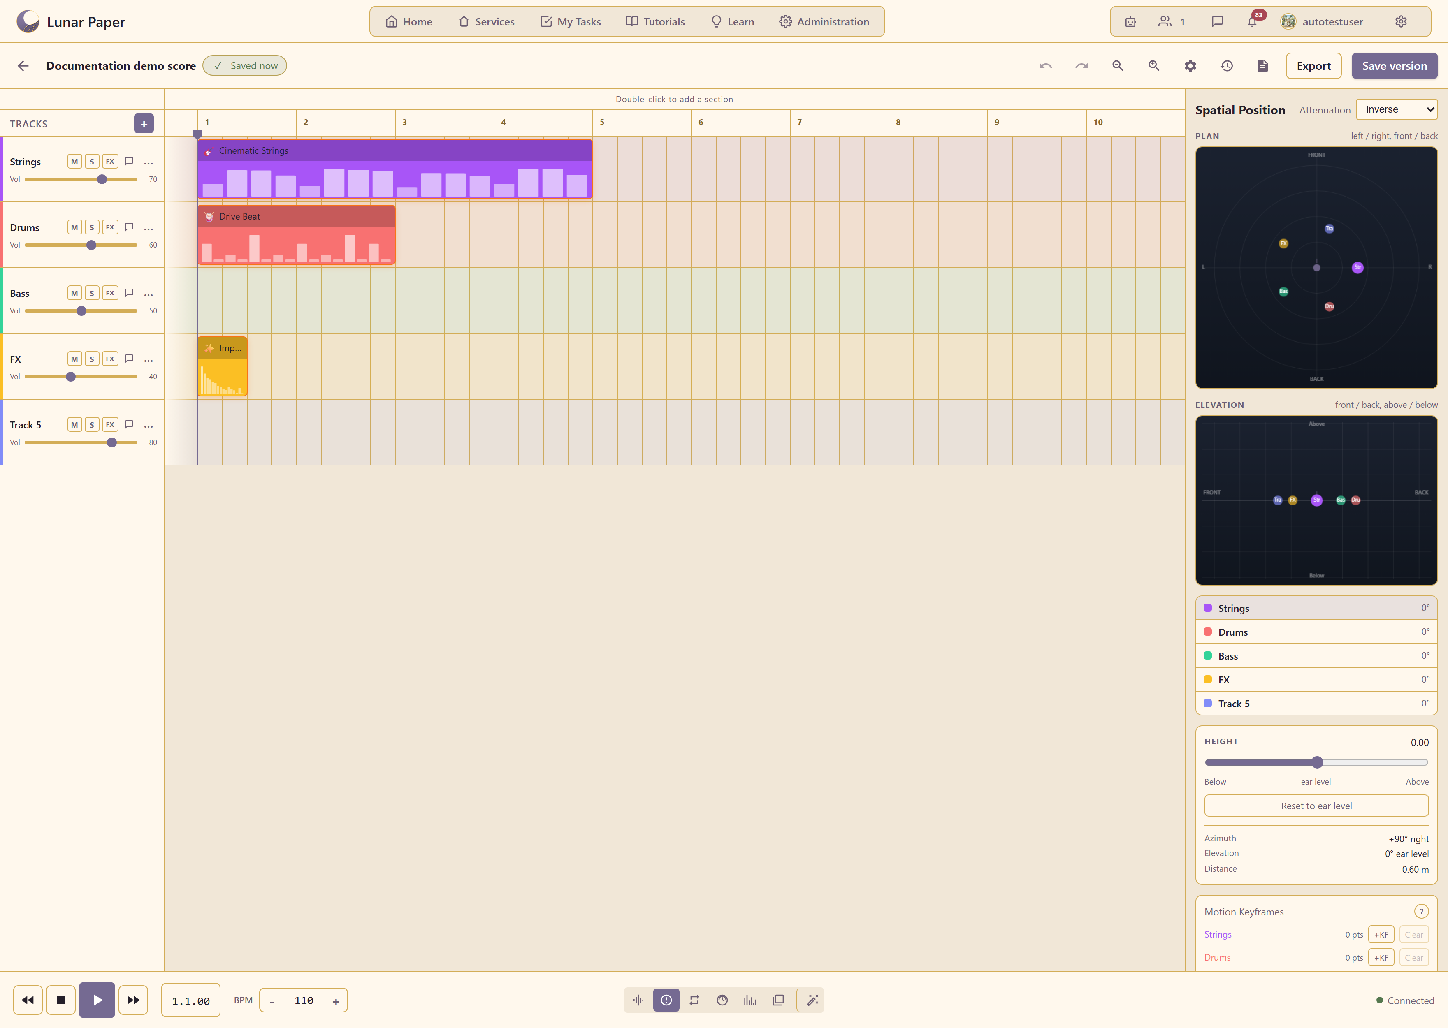
Task: Solo the Drums track
Action: point(92,227)
